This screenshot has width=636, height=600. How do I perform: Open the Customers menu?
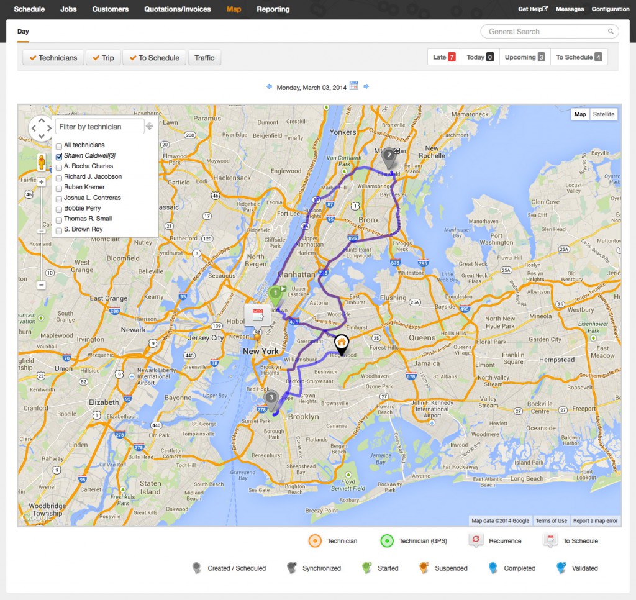coord(111,9)
